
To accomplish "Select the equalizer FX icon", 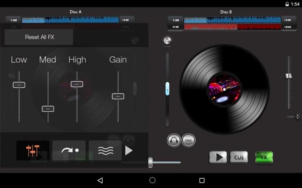I will coord(33,150).
